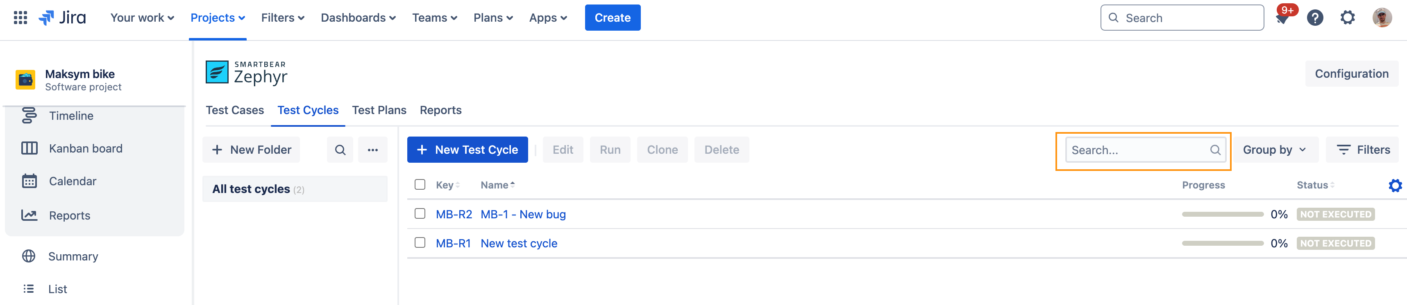Switch to the Test Plans tab
1407x305 pixels.
(x=379, y=110)
